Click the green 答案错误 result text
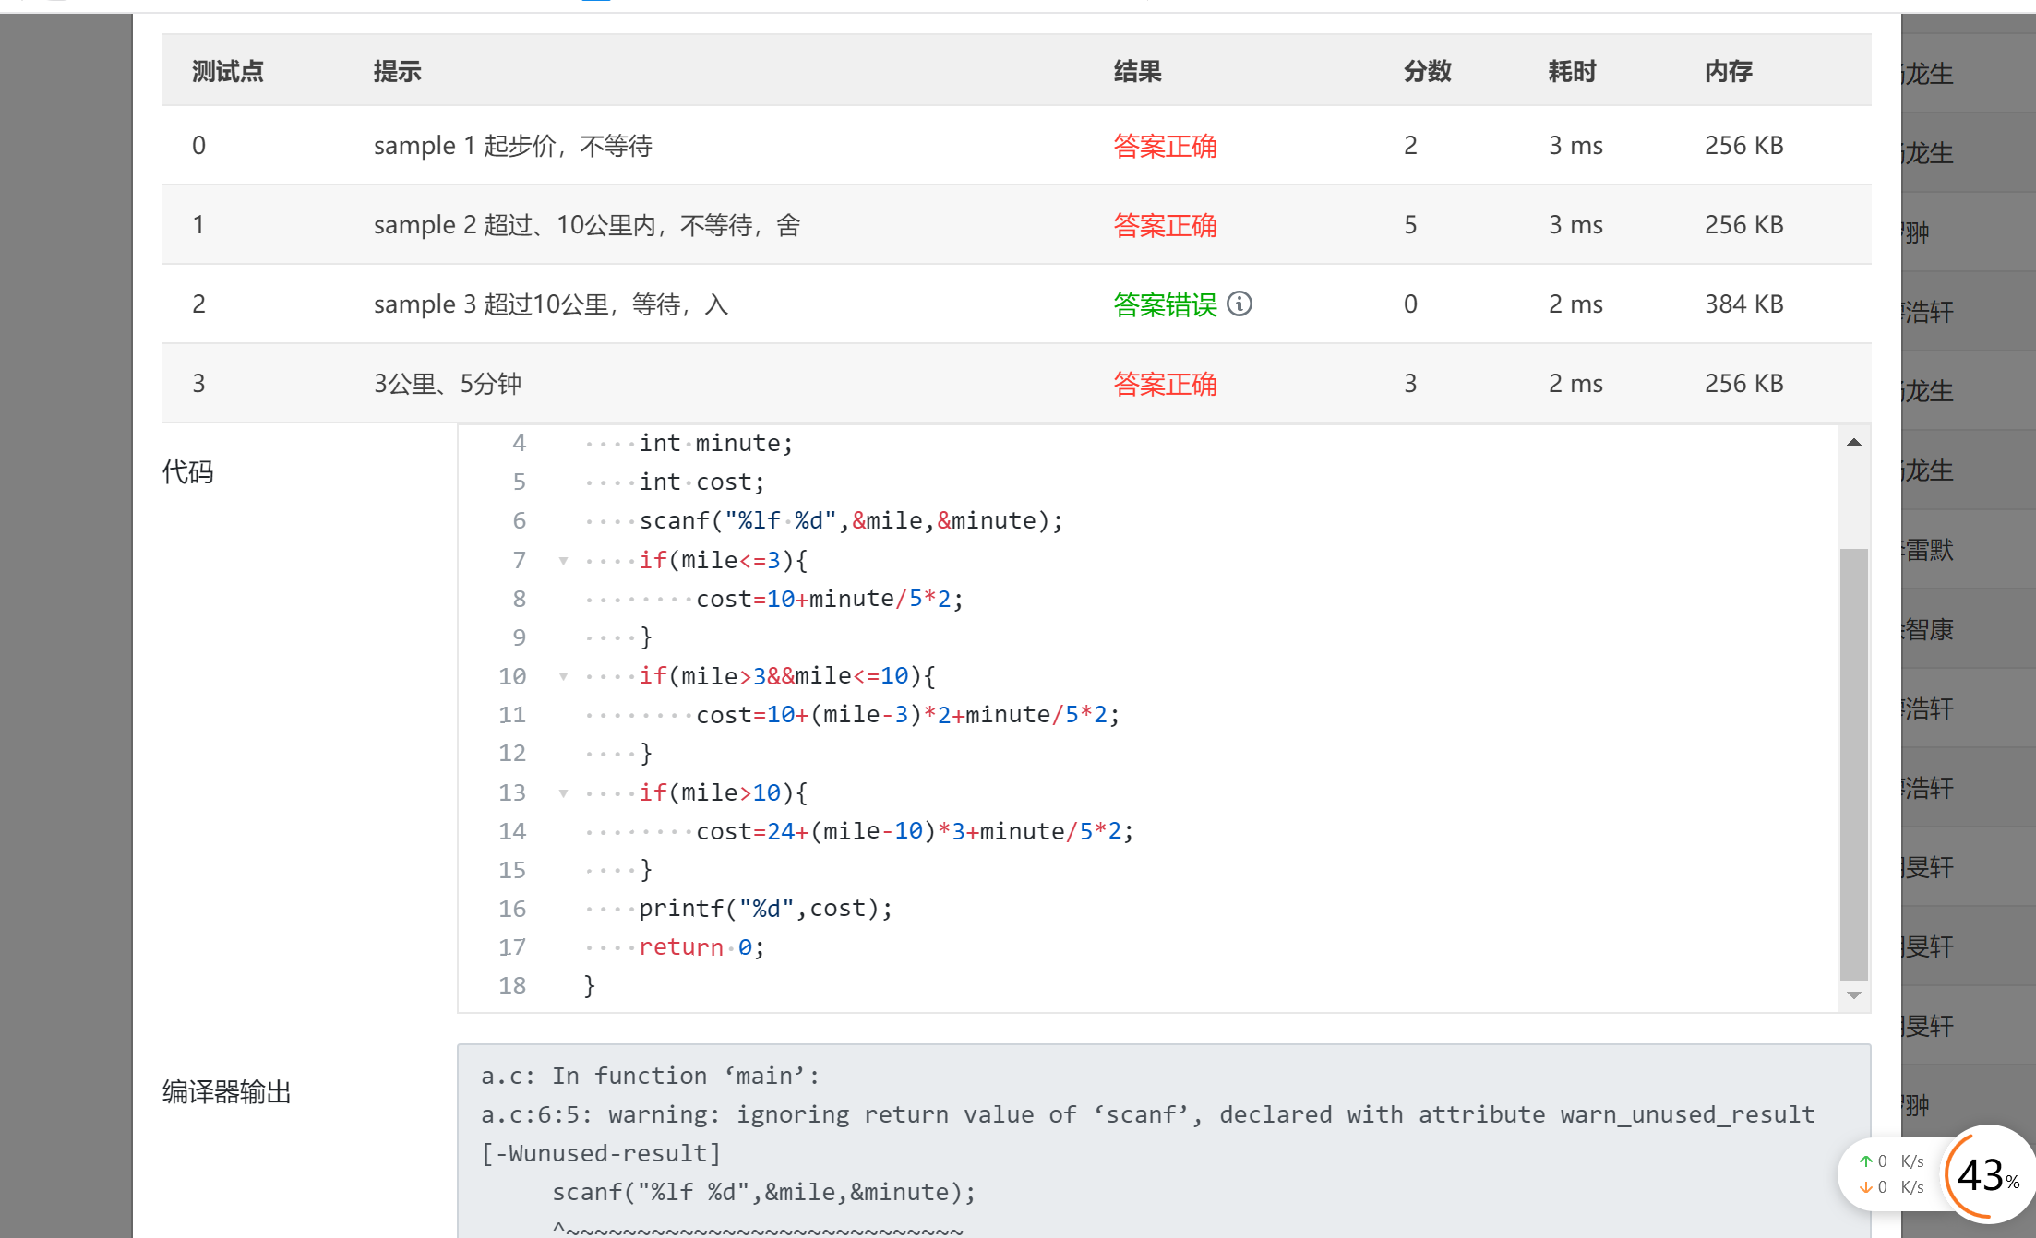This screenshot has width=2036, height=1238. click(1165, 304)
